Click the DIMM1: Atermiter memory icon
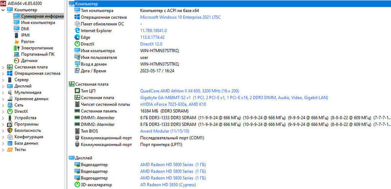This screenshot has width=391, height=189. click(77, 117)
